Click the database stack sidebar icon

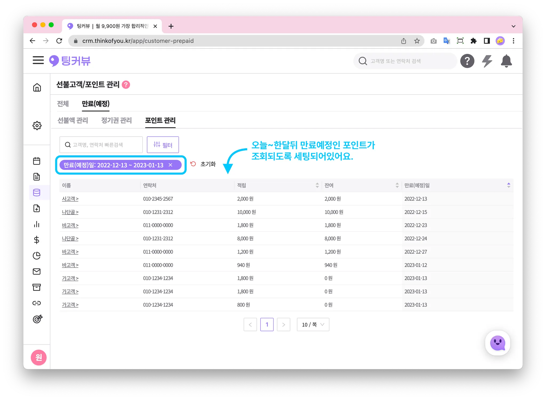37,192
